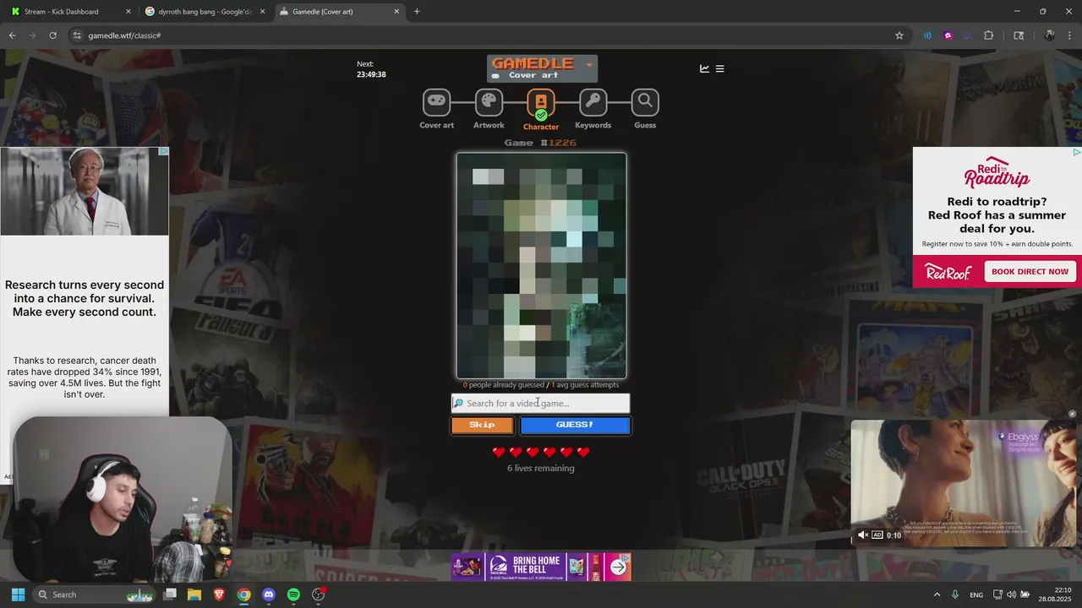Open the tab search icon

1019,35
